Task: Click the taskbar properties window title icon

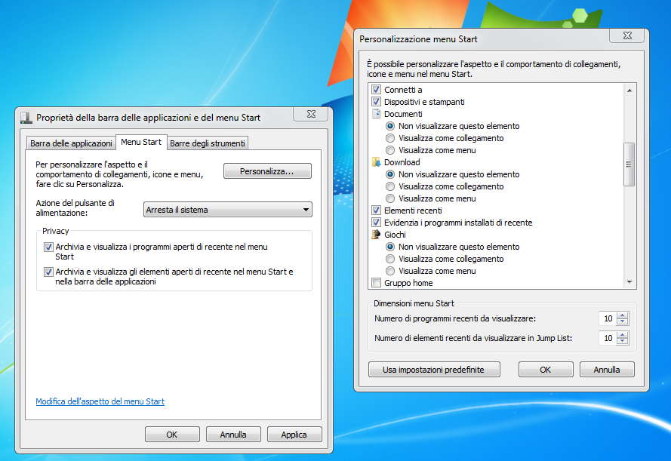Action: [26, 118]
